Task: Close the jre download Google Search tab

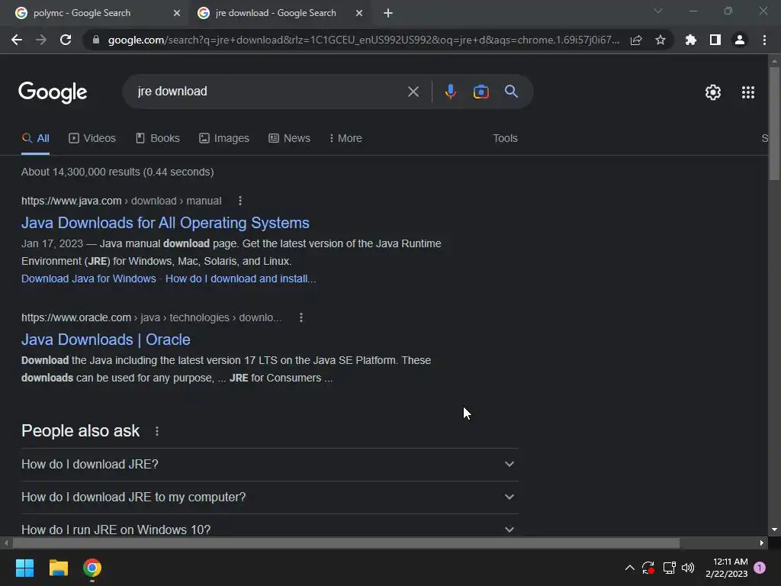Action: click(359, 13)
